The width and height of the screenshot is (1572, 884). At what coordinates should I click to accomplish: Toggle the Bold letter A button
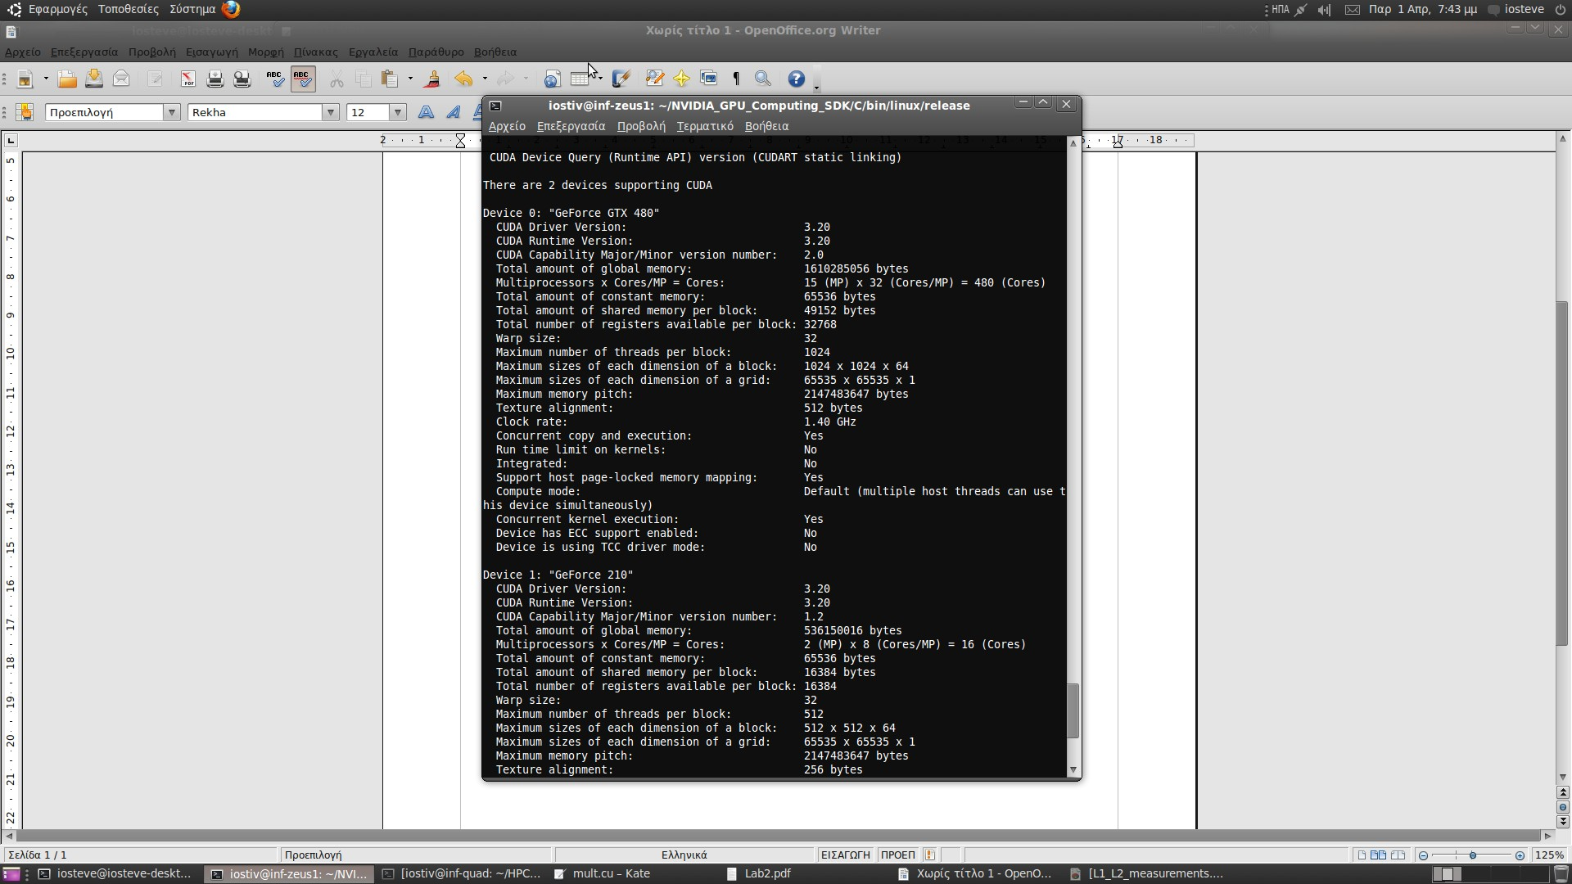(426, 112)
